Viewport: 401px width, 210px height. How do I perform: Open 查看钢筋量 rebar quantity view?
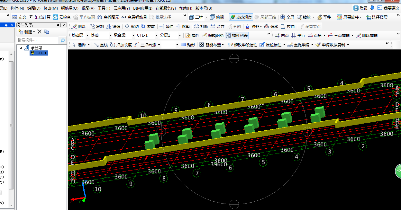point(134,17)
